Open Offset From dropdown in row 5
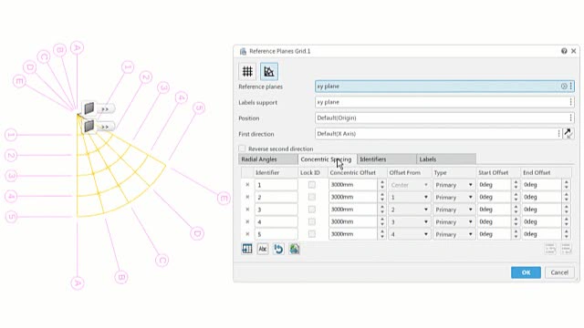Image resolution: width=584 pixels, height=328 pixels. point(409,234)
